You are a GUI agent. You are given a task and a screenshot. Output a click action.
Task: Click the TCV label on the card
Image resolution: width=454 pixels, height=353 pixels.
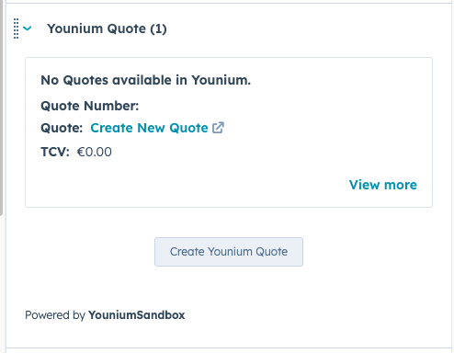tap(55, 152)
